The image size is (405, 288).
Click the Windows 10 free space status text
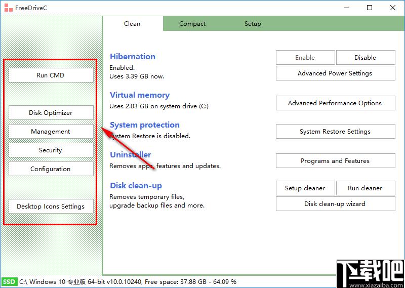[128, 281]
